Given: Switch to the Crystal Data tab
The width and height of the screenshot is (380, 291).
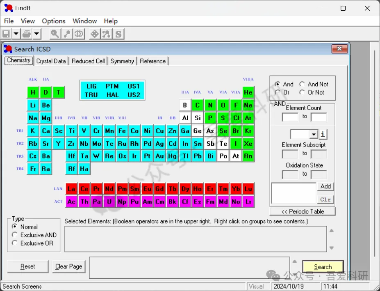Looking at the screenshot, I should pos(51,61).
